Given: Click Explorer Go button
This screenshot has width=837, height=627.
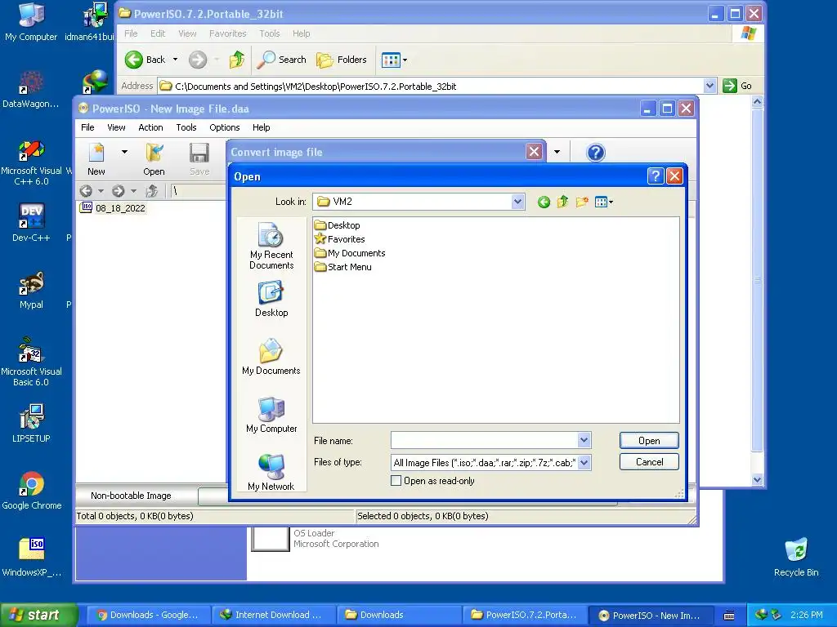Looking at the screenshot, I should (738, 86).
